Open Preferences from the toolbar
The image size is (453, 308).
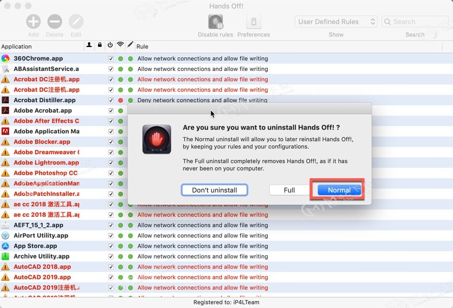point(254,21)
